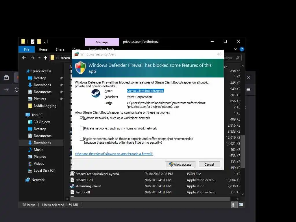
Task: Open pinned Pictures under Quick access
Action: pos(40,99)
